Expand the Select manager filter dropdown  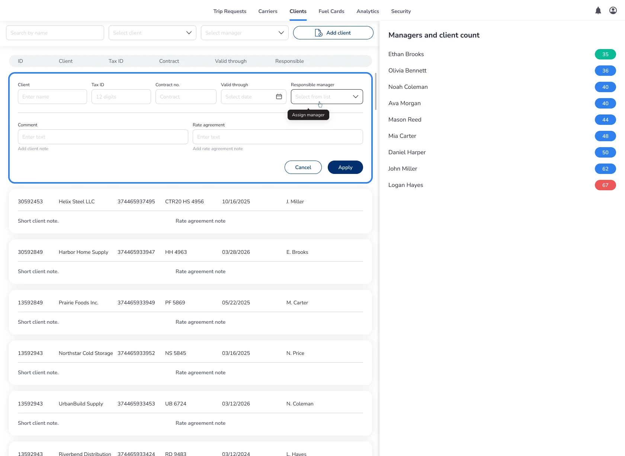[245, 33]
